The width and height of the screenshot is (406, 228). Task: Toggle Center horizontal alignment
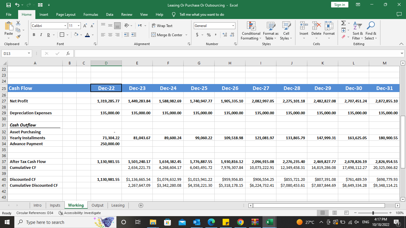coord(110,35)
